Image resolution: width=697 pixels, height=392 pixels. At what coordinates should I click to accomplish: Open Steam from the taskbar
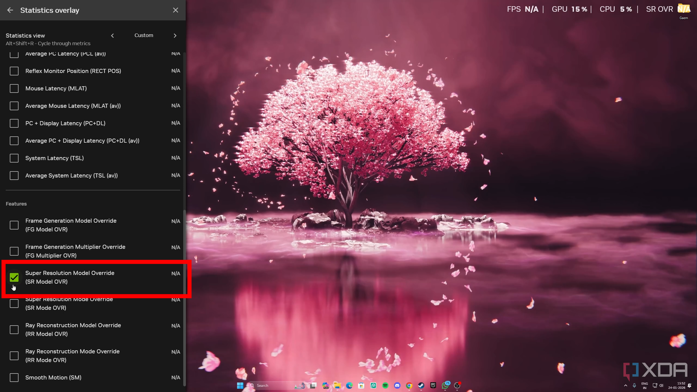[421, 385]
